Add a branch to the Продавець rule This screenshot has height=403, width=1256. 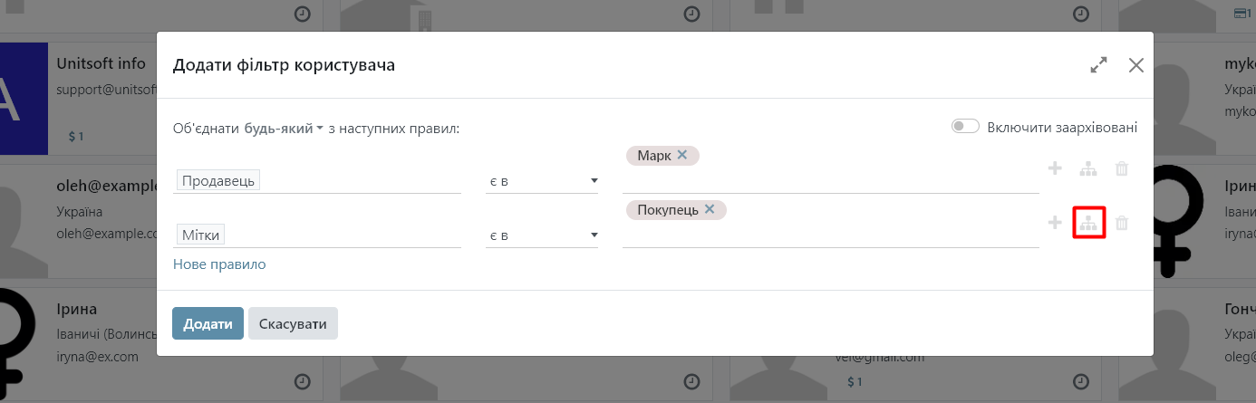1088,168
